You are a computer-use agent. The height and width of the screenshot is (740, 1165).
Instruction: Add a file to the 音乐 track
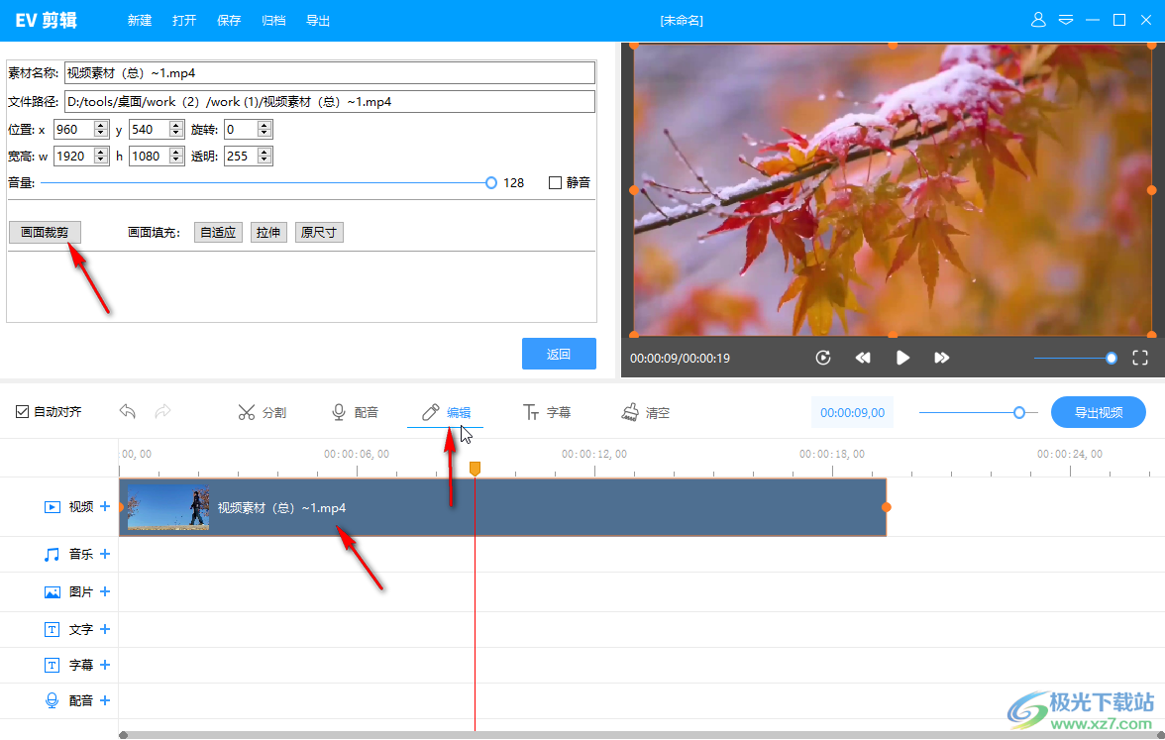(105, 554)
